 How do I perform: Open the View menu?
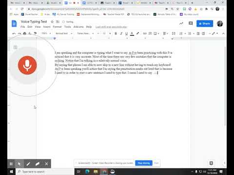tap(38, 27)
